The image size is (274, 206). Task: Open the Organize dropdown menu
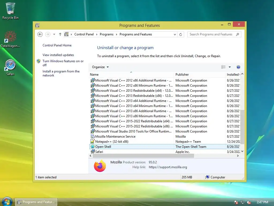(100, 67)
